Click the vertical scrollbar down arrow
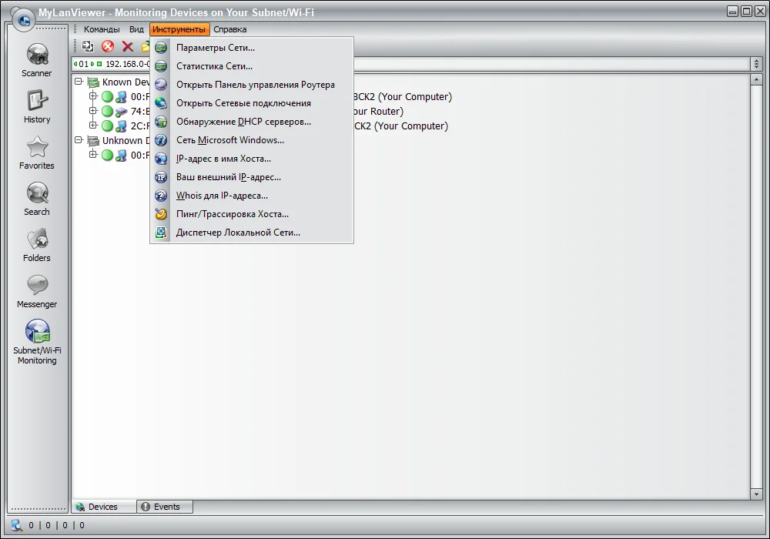 point(756,494)
